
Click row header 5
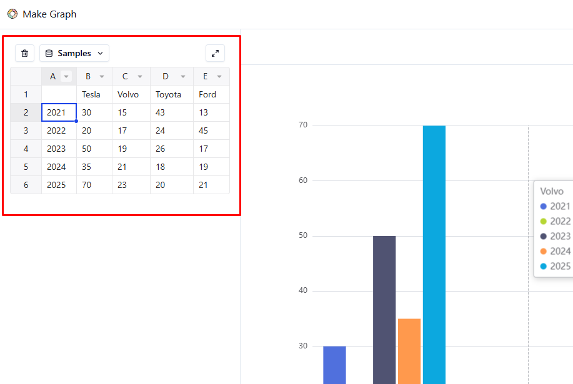click(x=26, y=167)
